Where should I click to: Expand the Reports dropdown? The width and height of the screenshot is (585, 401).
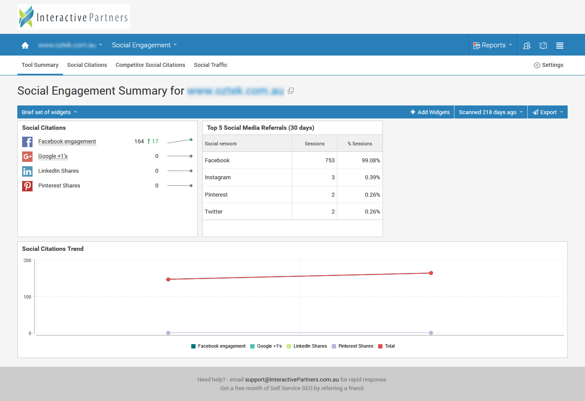click(x=493, y=45)
